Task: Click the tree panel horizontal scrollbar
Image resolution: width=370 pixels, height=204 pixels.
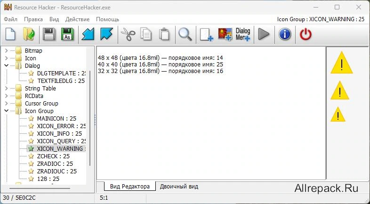Action: (x=40, y=188)
